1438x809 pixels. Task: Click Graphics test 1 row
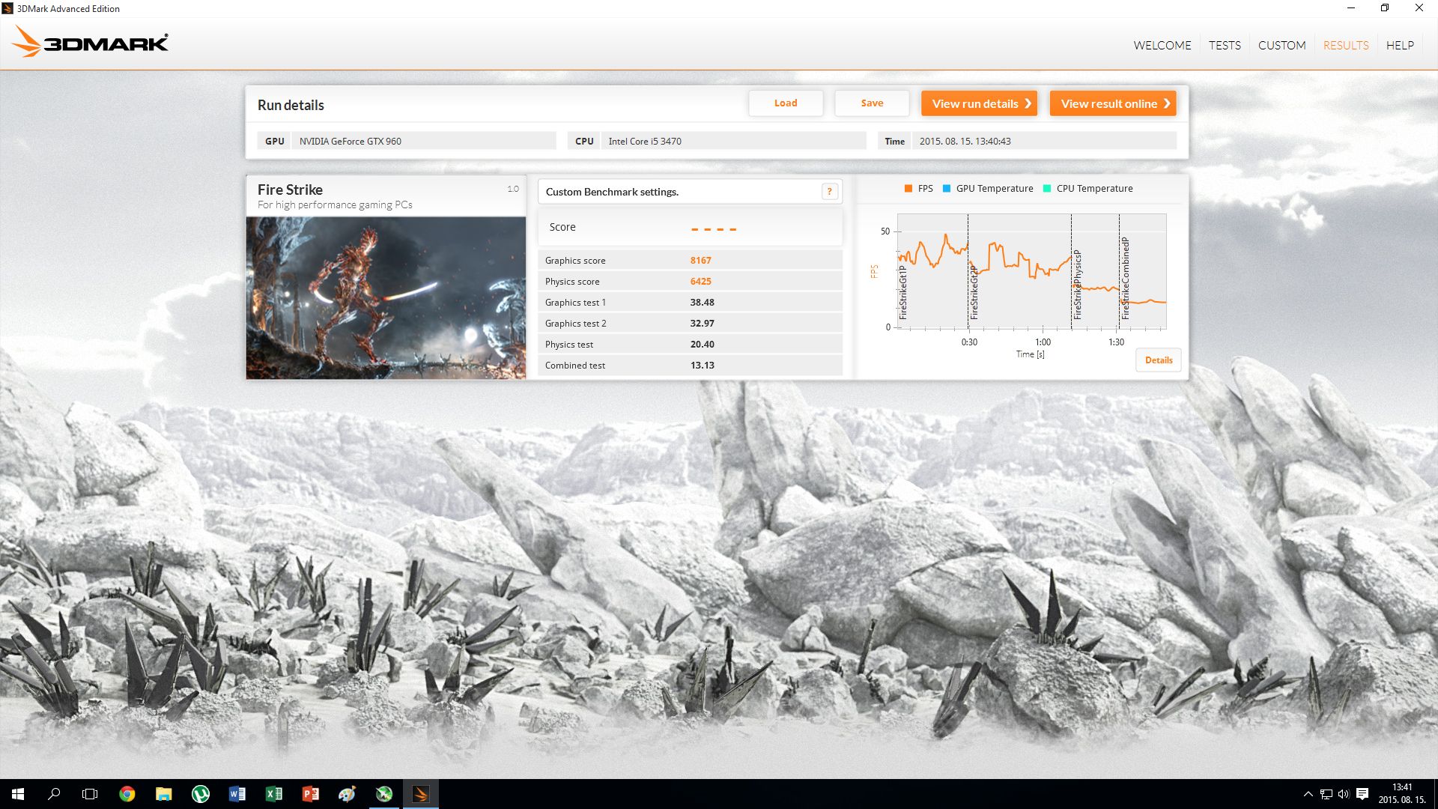(690, 303)
